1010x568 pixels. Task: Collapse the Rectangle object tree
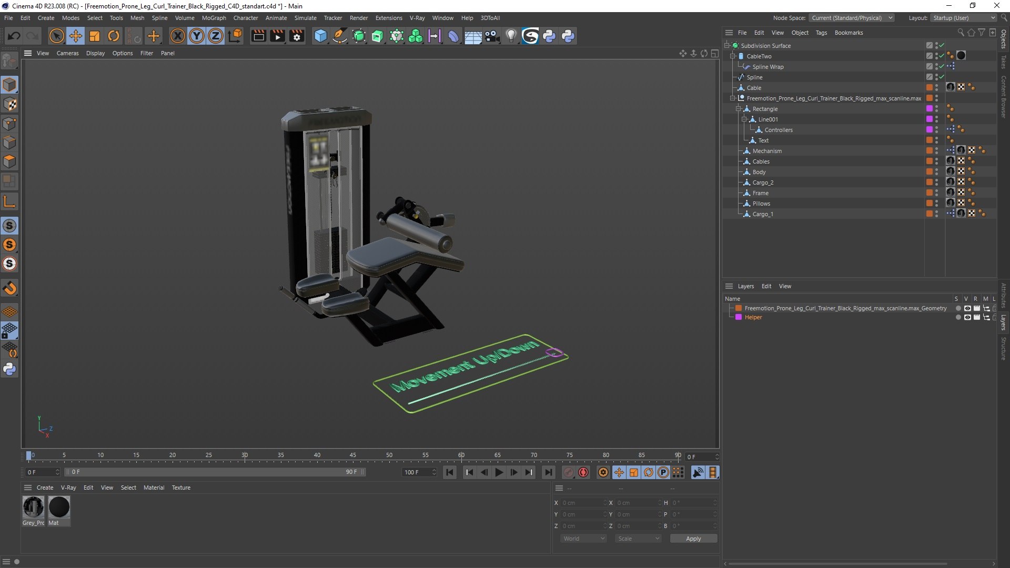[739, 109]
